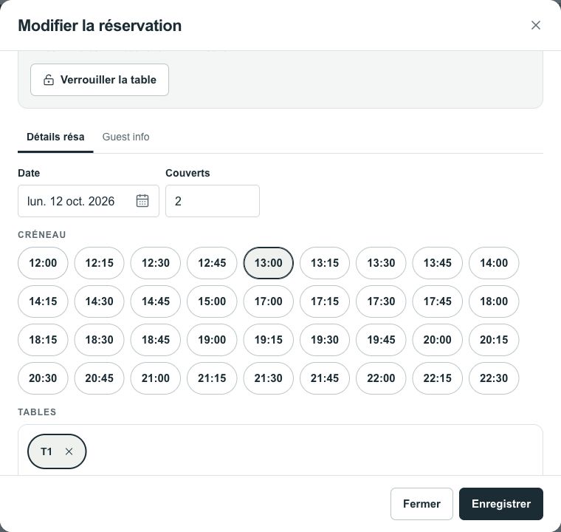Set the reservation to 19:00
Viewport: 561px width, 532px height.
coord(212,340)
